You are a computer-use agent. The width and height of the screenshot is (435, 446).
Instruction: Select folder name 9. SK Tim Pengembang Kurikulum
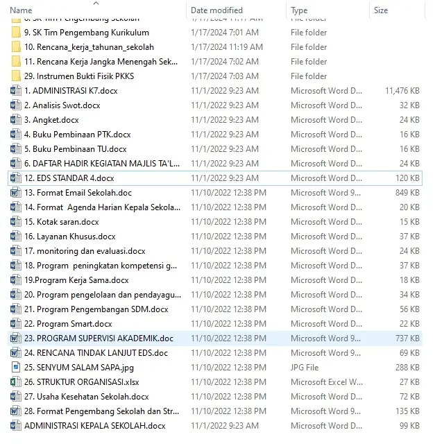pyautogui.click(x=87, y=33)
